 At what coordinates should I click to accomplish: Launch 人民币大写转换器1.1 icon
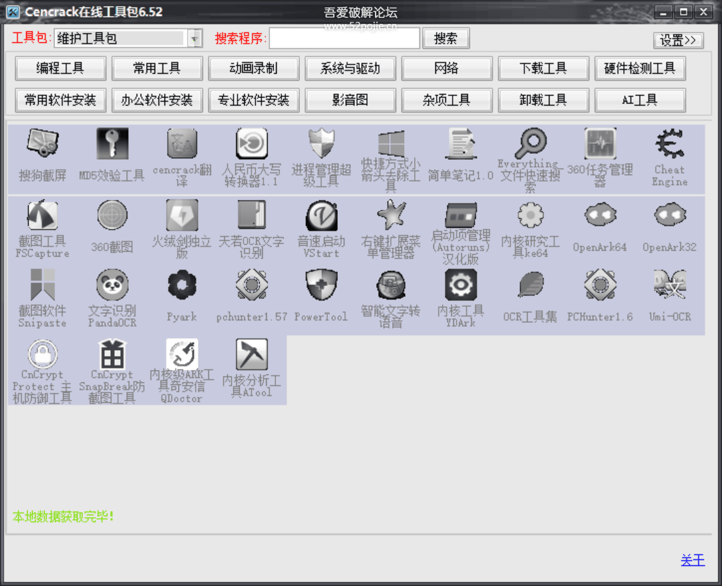[x=252, y=143]
